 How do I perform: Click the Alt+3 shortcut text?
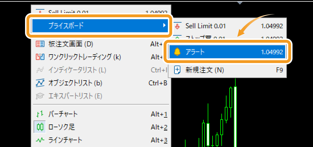tap(159, 140)
